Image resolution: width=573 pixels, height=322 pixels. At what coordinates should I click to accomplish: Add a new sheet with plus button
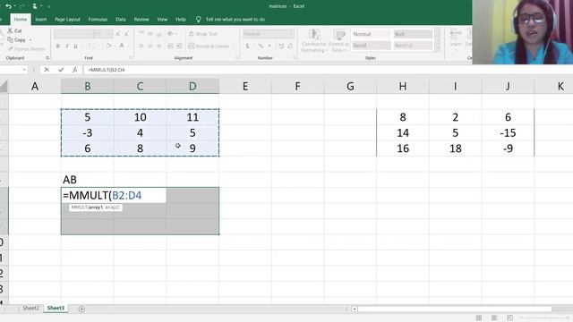(x=81, y=309)
